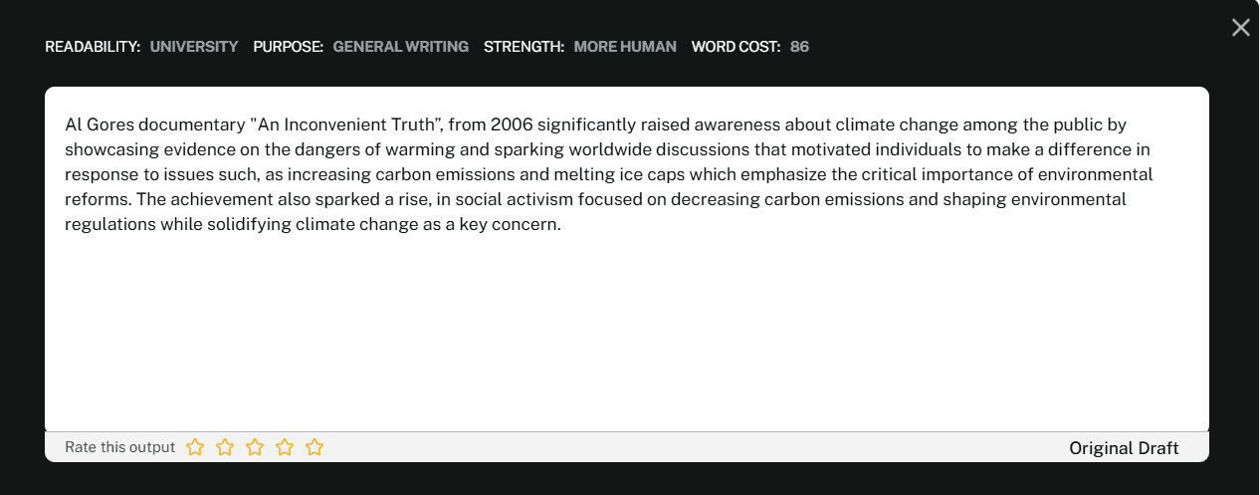Rate the output one star
Screen dimensions: 1260x495
pos(195,448)
